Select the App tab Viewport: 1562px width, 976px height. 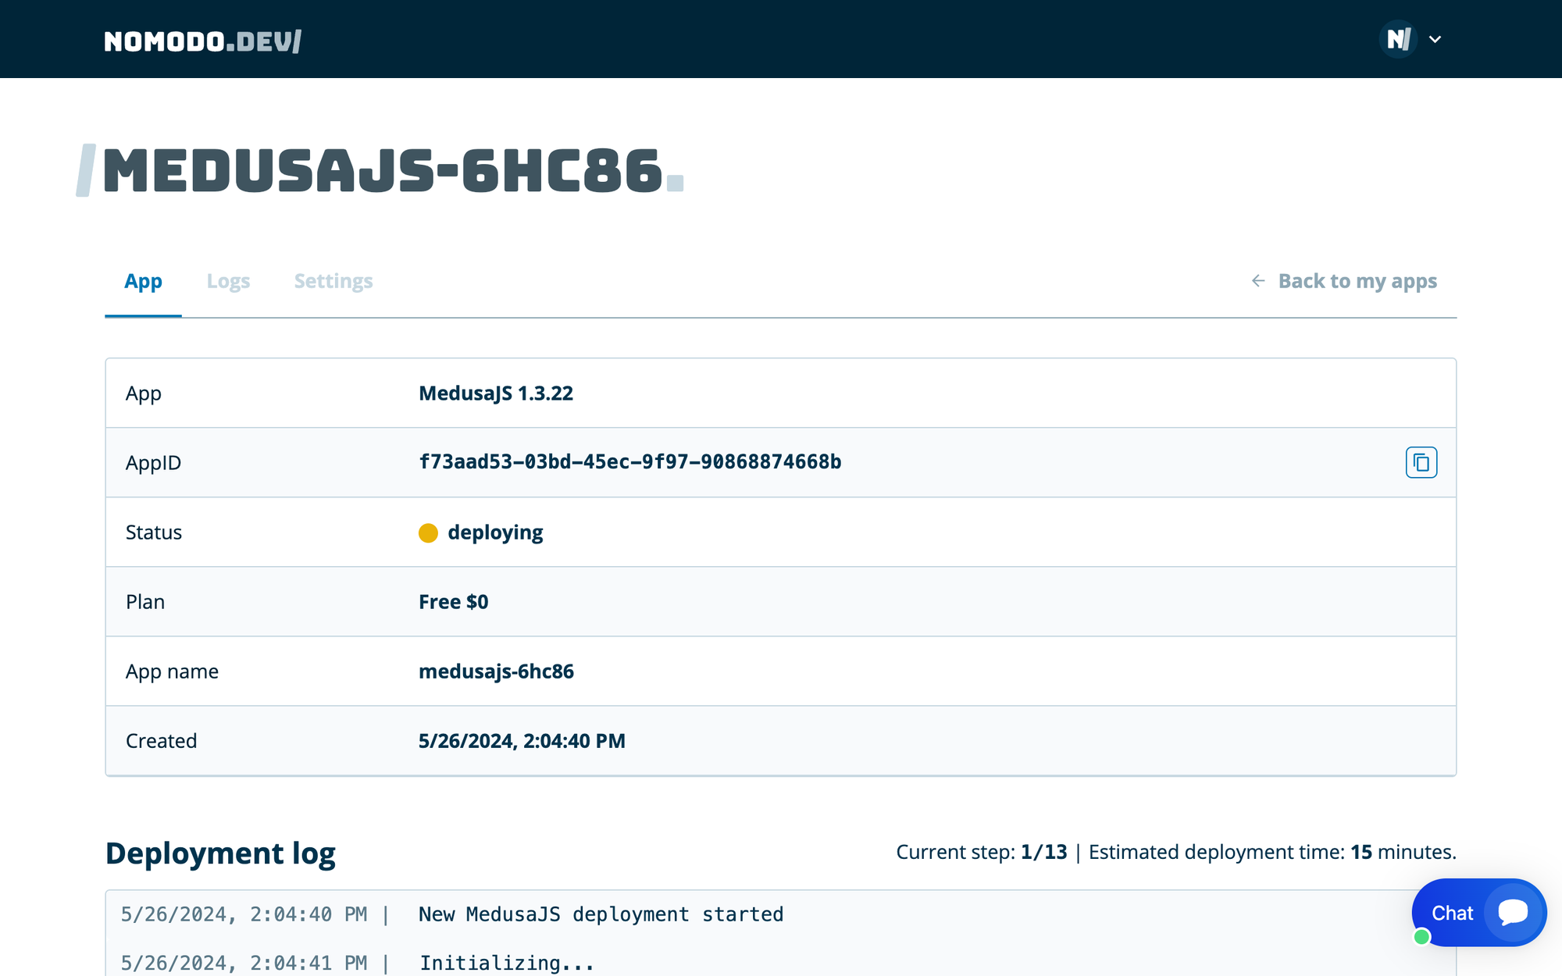tap(143, 281)
